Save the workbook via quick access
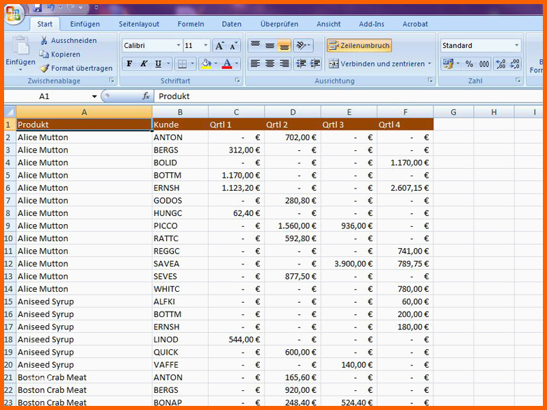The height and width of the screenshot is (410, 547). 38,8
